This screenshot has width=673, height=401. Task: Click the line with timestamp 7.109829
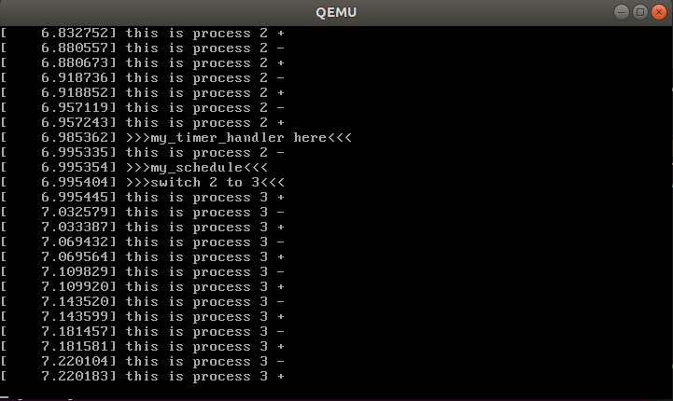pos(142,272)
